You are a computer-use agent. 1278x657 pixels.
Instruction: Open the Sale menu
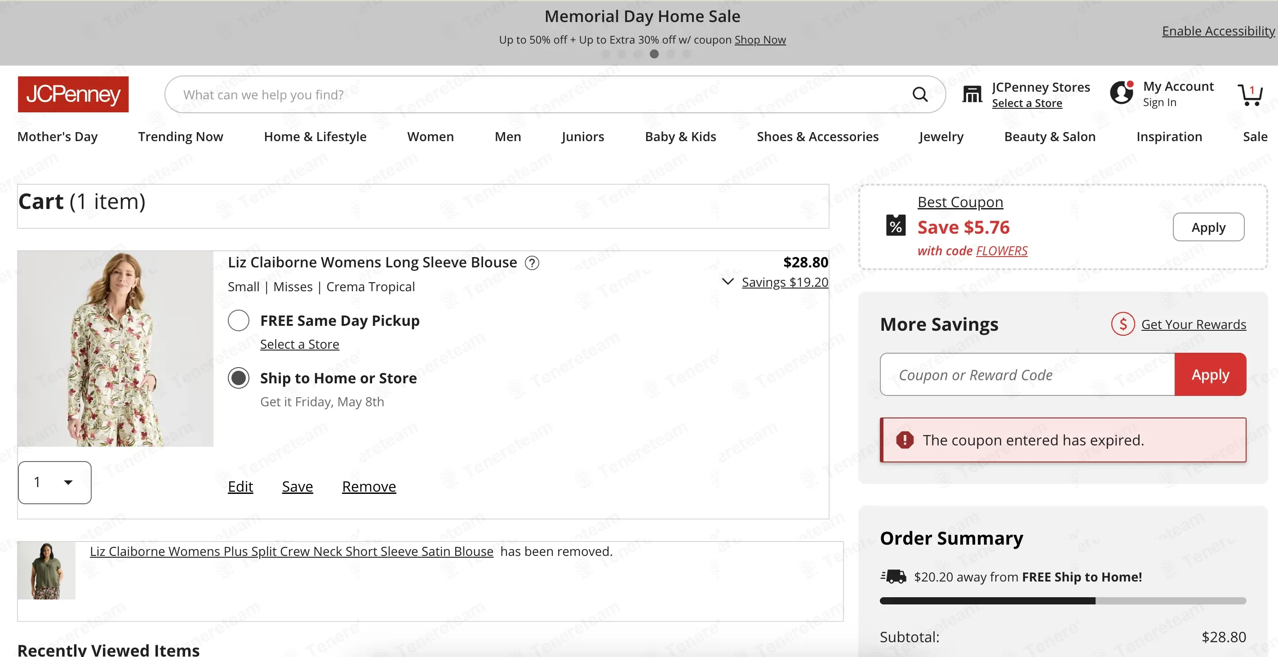click(x=1255, y=137)
